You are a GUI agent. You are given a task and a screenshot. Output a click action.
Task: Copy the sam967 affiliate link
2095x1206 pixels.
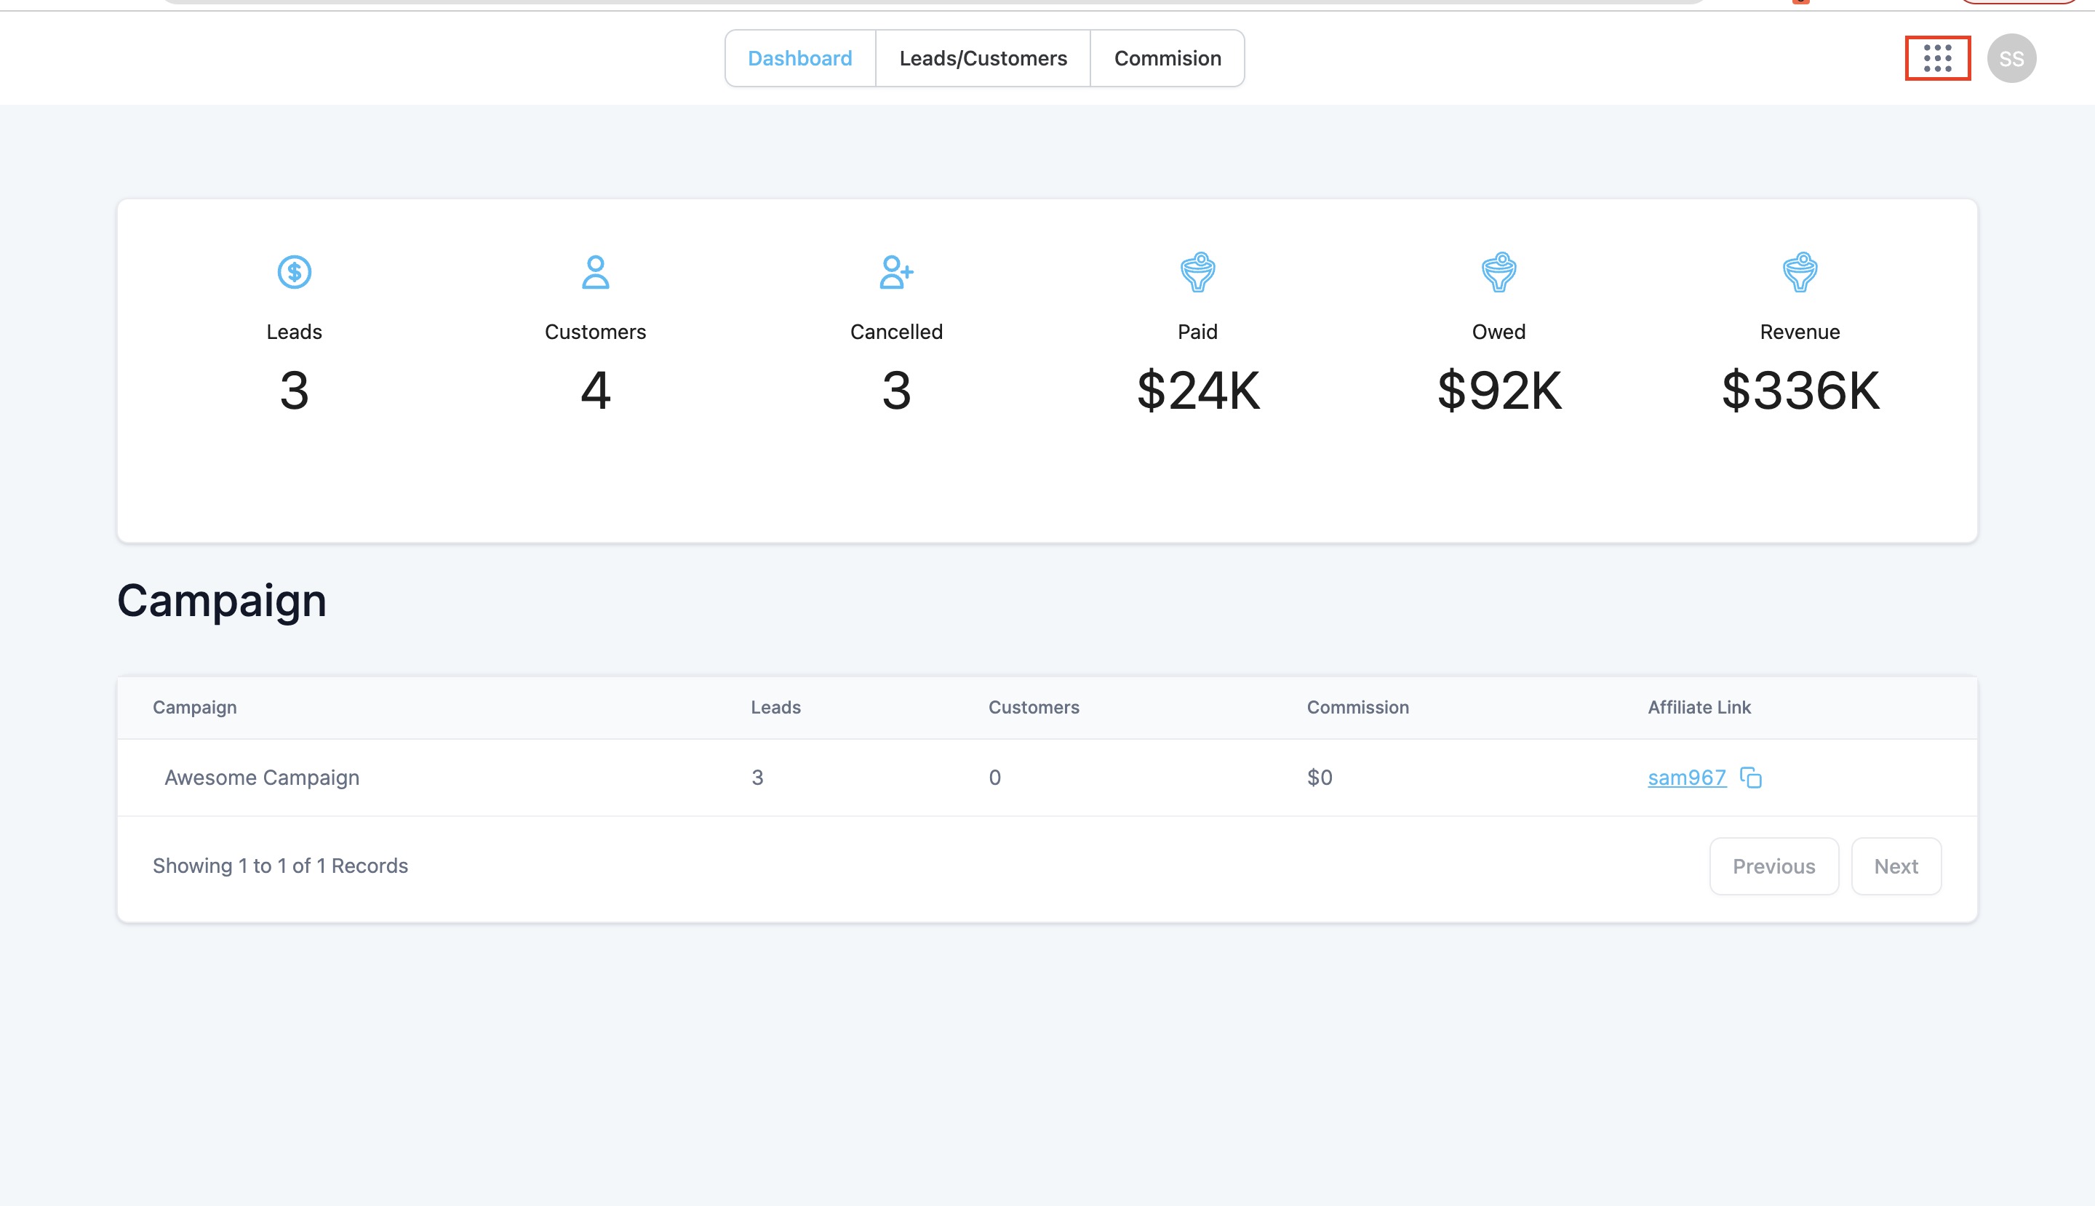coord(1750,778)
